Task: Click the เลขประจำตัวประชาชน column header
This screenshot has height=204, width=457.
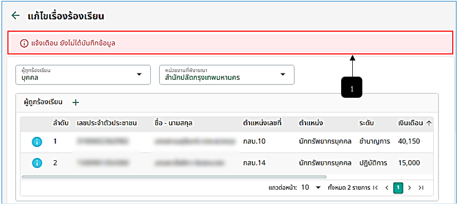Action: pos(107,123)
